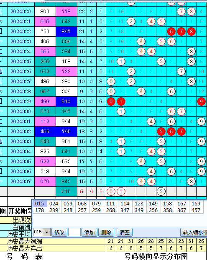The width and height of the screenshot is (207, 260).
Task: Click the 删除 button
Action: [106, 232]
